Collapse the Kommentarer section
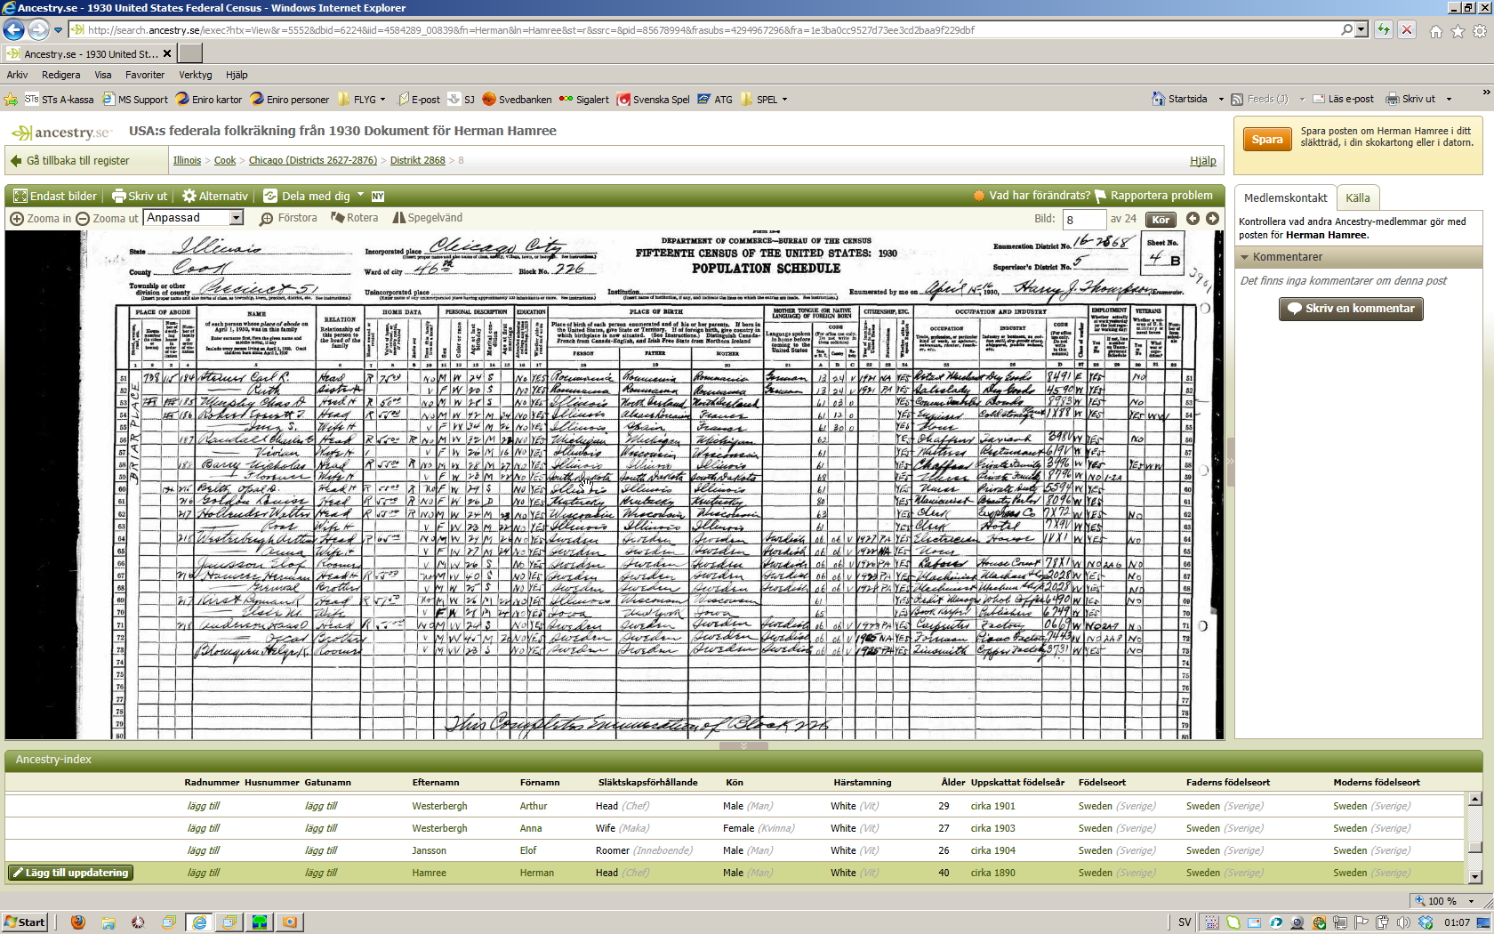Viewport: 1494px width, 934px height. pos(1245,257)
